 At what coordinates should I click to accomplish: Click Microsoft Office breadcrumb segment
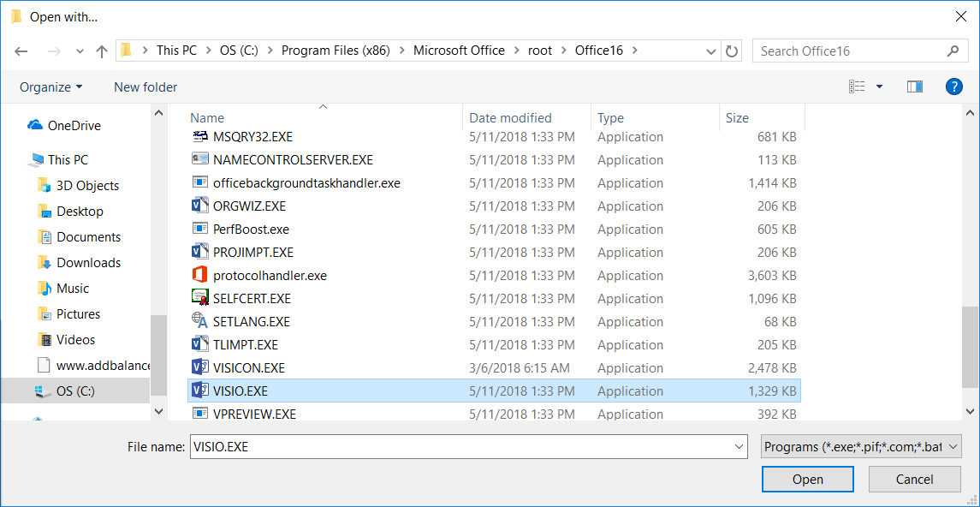point(459,51)
